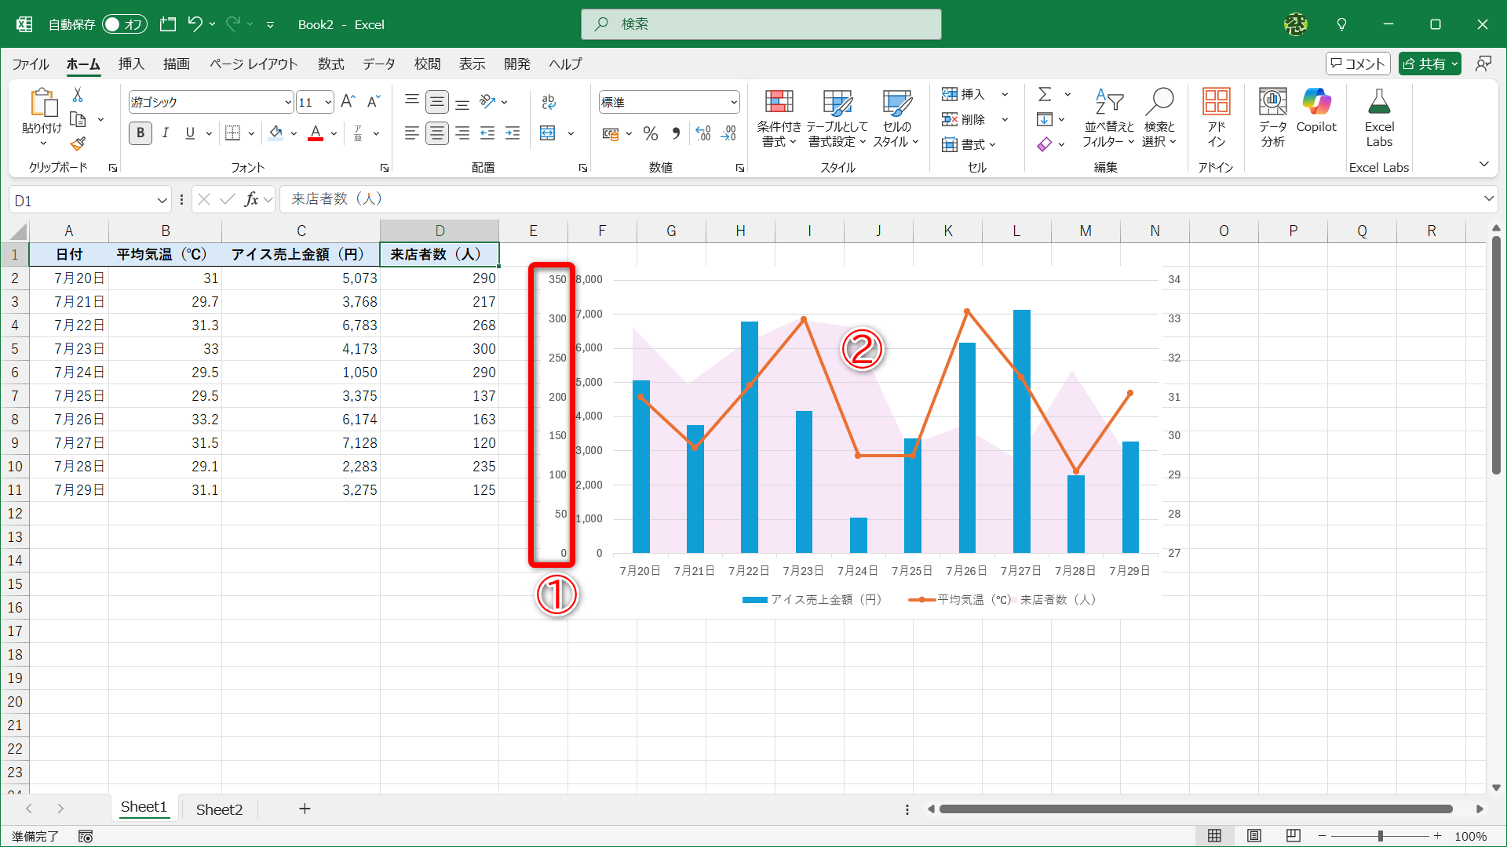Open the 挿入 ribbon tab
Image resolution: width=1507 pixels, height=847 pixels.
[131, 64]
